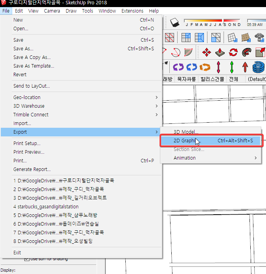Click Save As in File menu

coord(81,49)
